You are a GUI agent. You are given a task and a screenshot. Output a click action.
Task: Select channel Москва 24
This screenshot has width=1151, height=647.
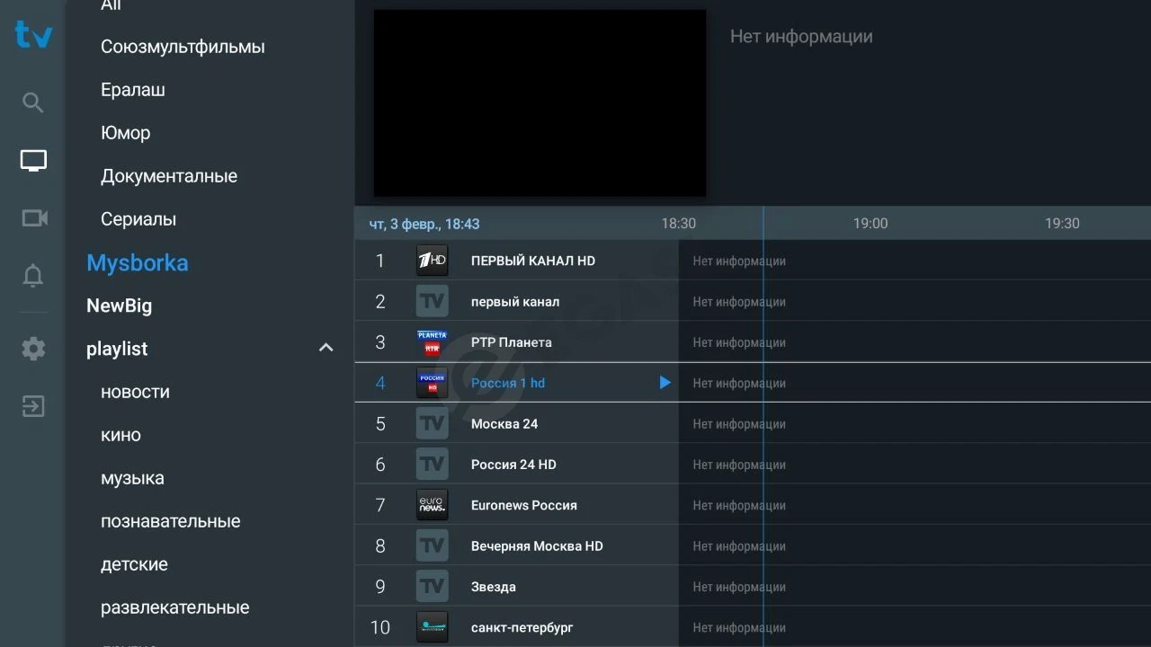coord(516,423)
